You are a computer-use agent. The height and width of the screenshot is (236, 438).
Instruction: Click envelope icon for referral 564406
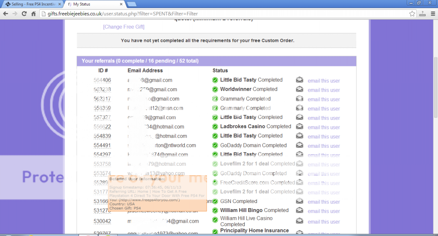[x=299, y=80]
